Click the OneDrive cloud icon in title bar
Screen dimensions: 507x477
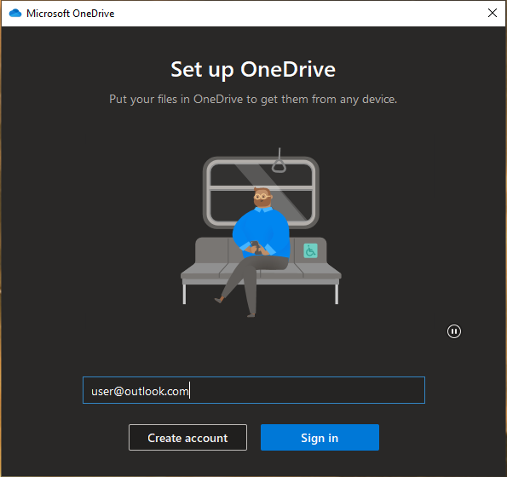[x=14, y=14]
